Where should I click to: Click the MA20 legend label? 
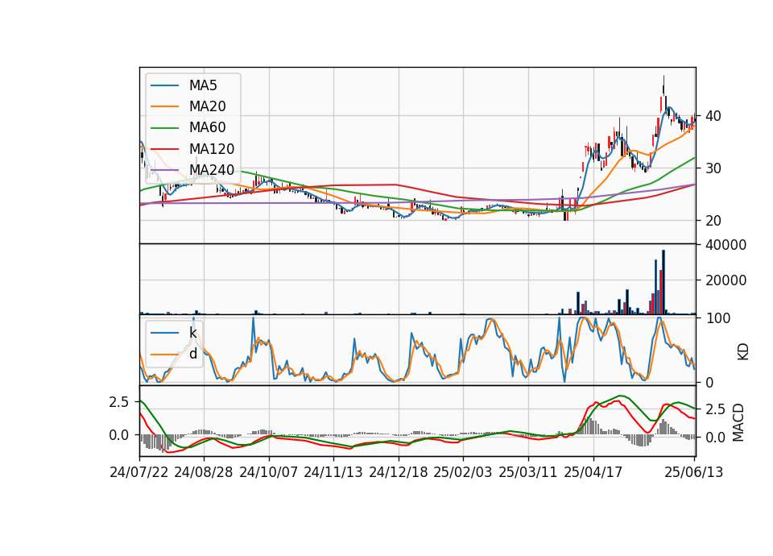click(x=207, y=106)
